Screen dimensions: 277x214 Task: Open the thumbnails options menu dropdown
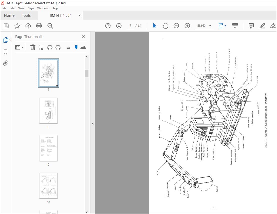tap(19, 47)
